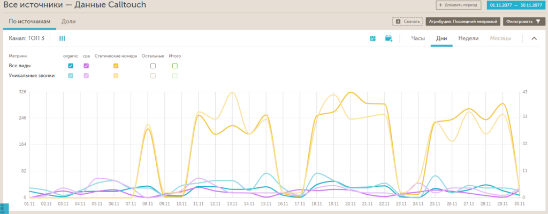Click the columns settings icon beside Канал
Screen dimensions: 548x214
[62, 38]
